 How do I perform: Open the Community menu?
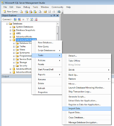click(x=57, y=7)
